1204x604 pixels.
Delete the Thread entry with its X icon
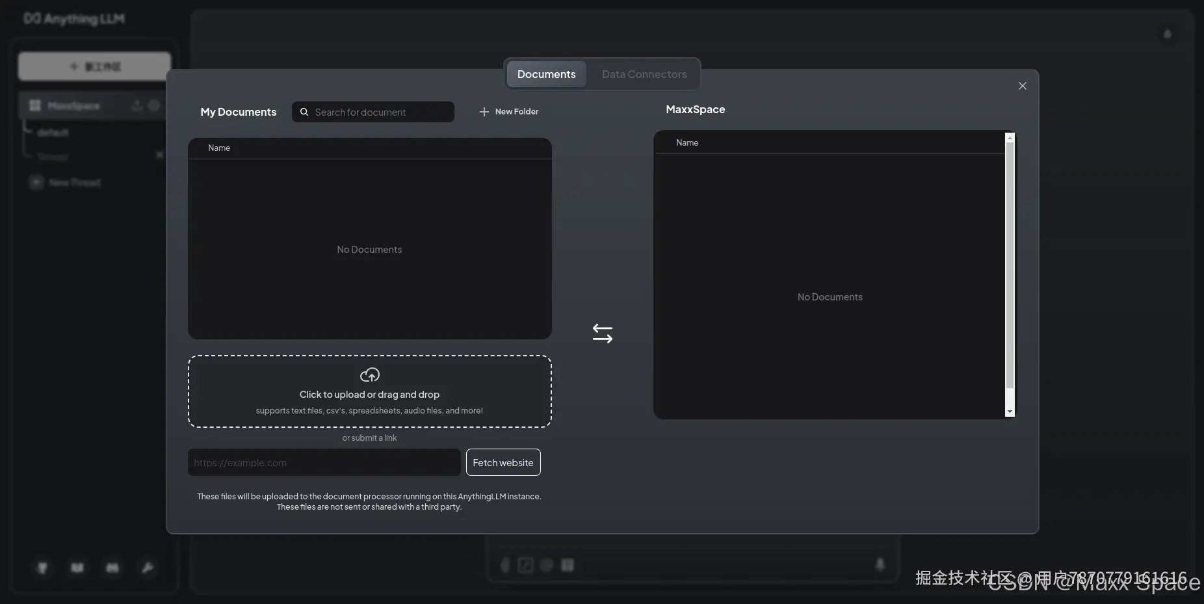pyautogui.click(x=159, y=155)
